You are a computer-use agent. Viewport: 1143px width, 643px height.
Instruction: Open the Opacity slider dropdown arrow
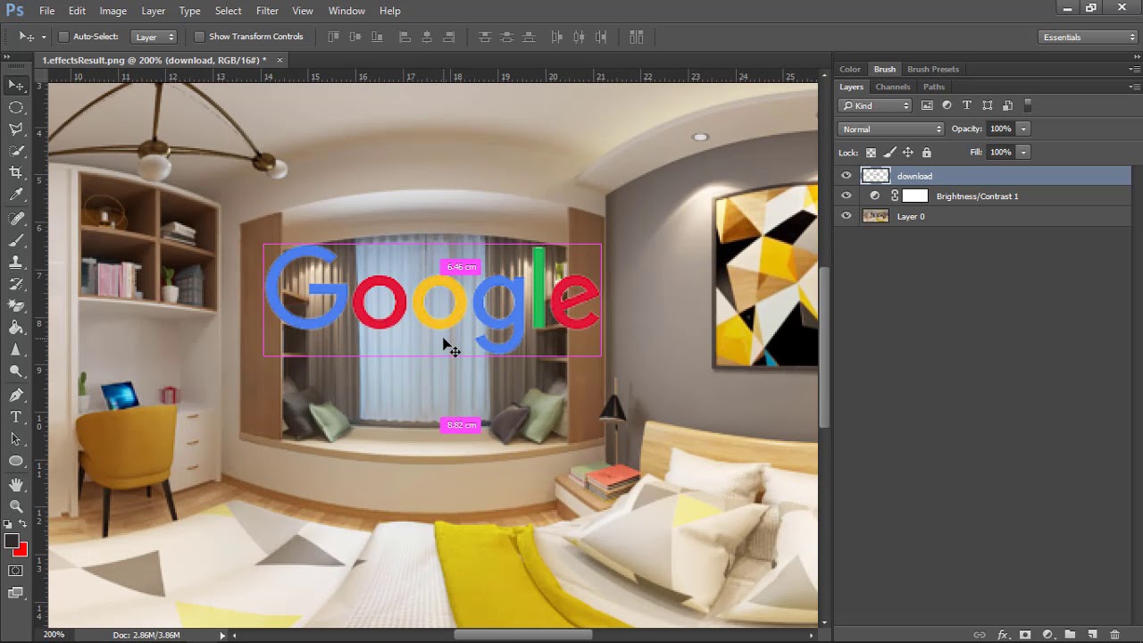(x=1023, y=129)
